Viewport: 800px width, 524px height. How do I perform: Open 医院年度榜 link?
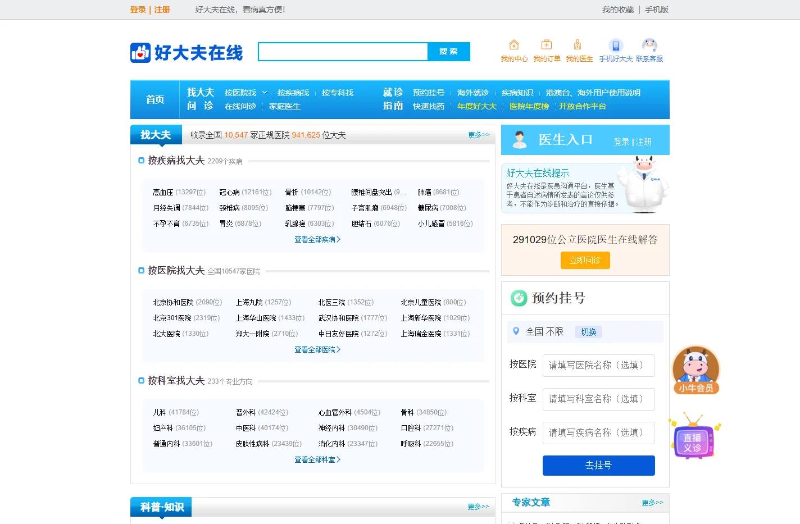pos(529,106)
